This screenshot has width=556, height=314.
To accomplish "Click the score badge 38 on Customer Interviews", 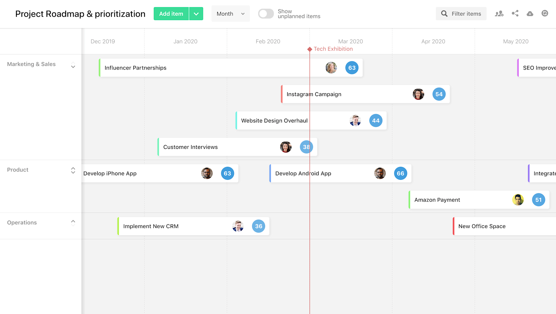I will 306,147.
